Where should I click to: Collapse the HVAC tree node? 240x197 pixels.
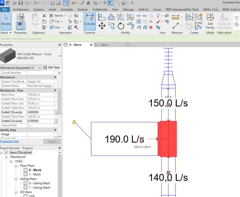pos(11,162)
